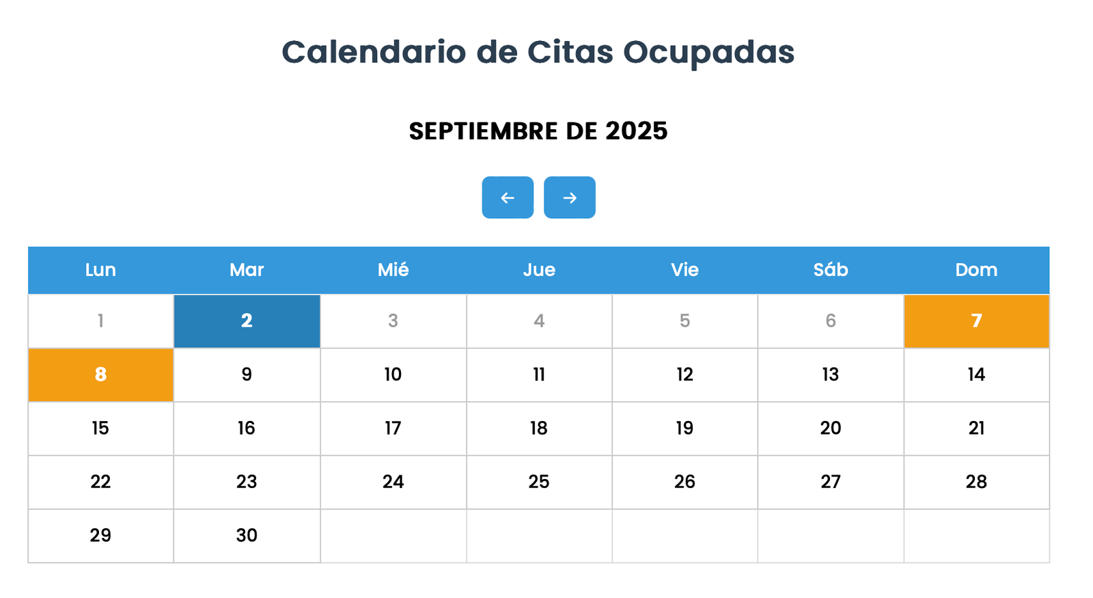The width and height of the screenshot is (1093, 598).
Task: Select the blue highlighted date 2
Action: 247,321
